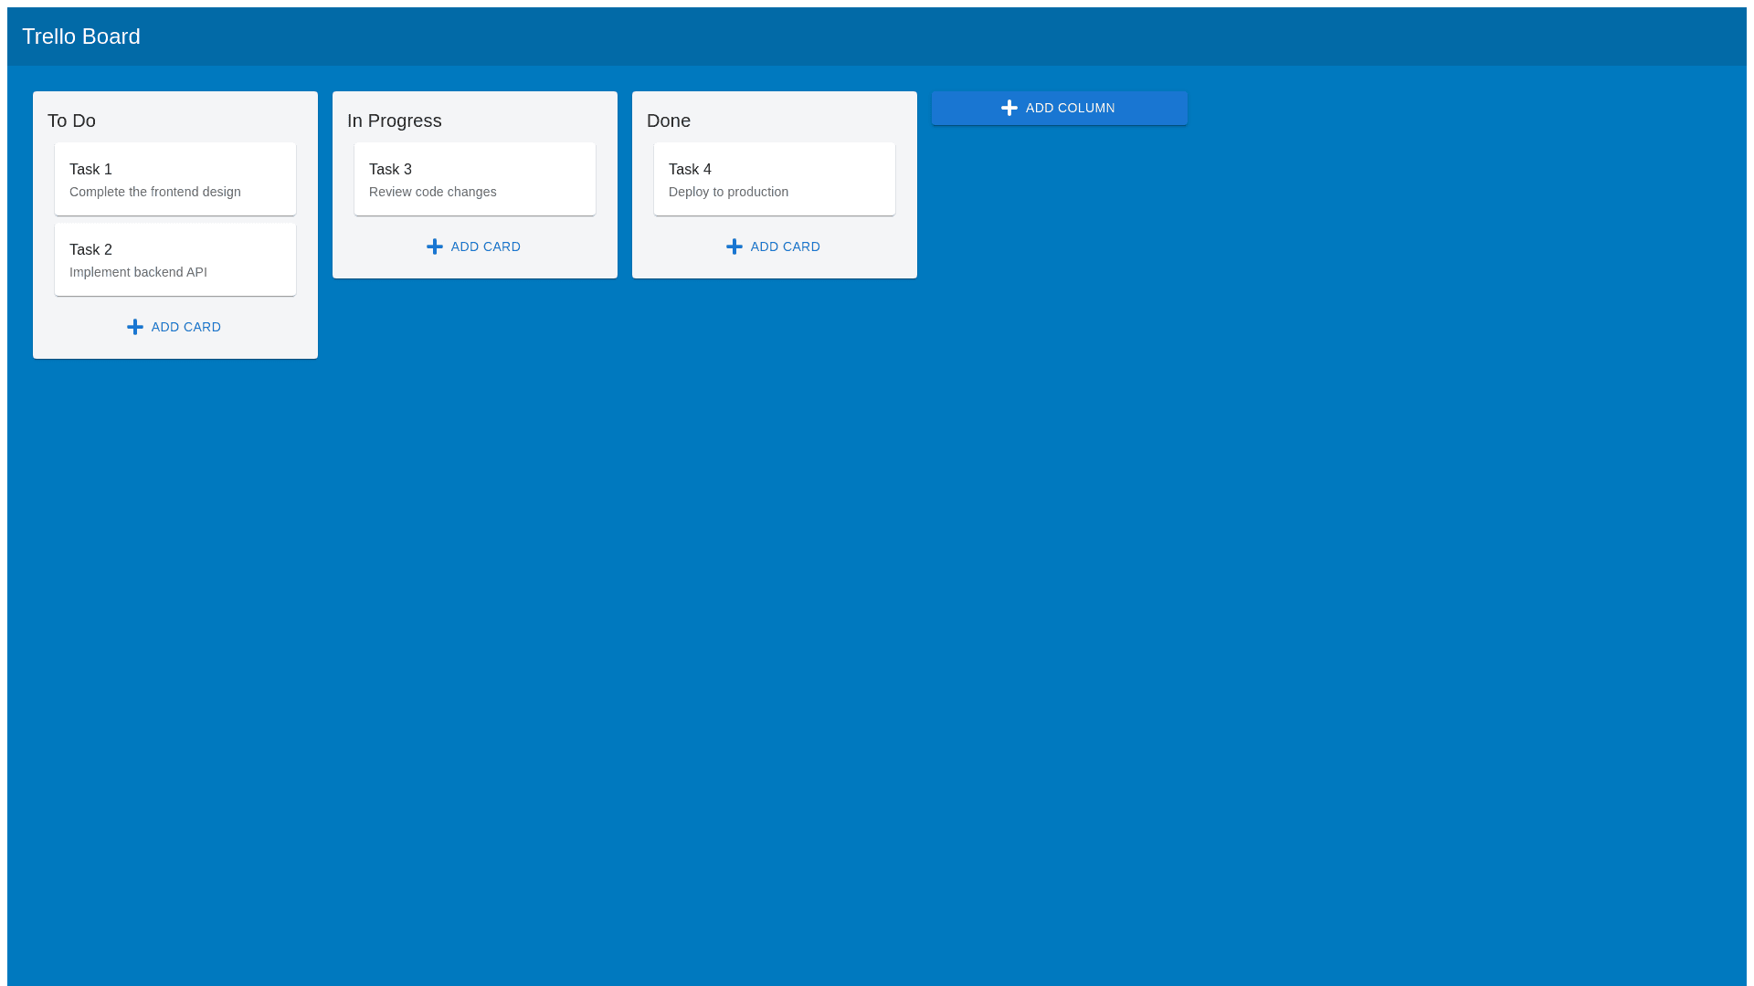The image size is (1754, 986).
Task: Click plus icon in Add Column button
Action: 1009,108
